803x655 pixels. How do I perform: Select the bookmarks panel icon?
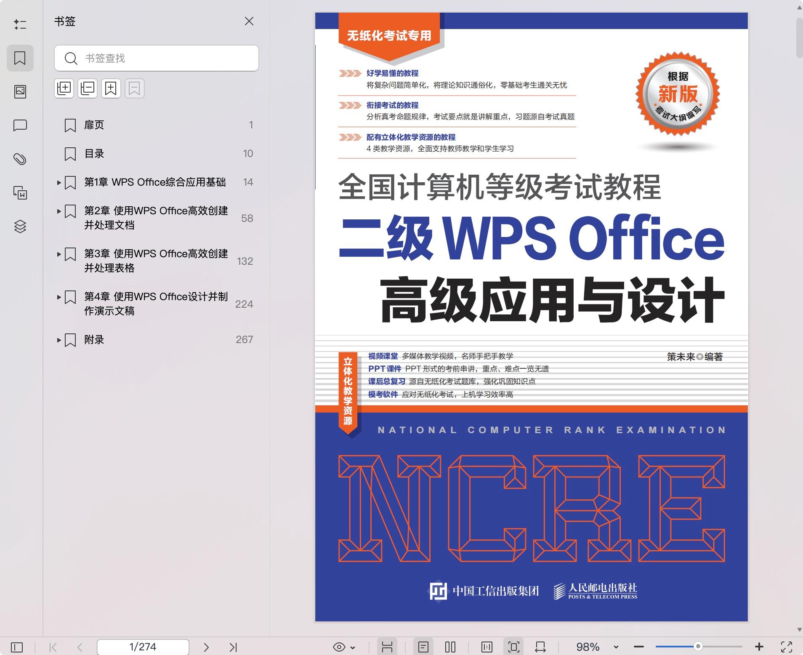(20, 58)
